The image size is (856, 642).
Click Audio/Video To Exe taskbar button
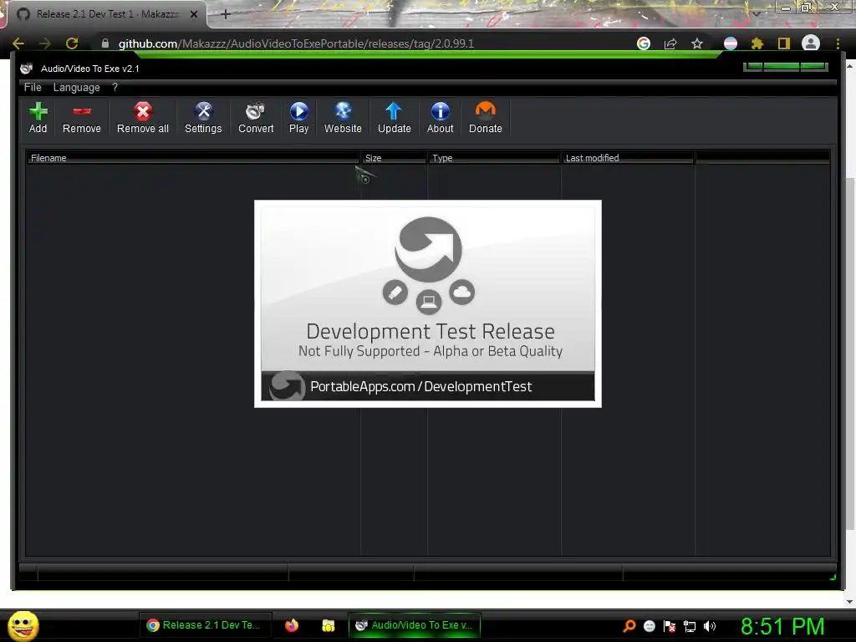415,625
